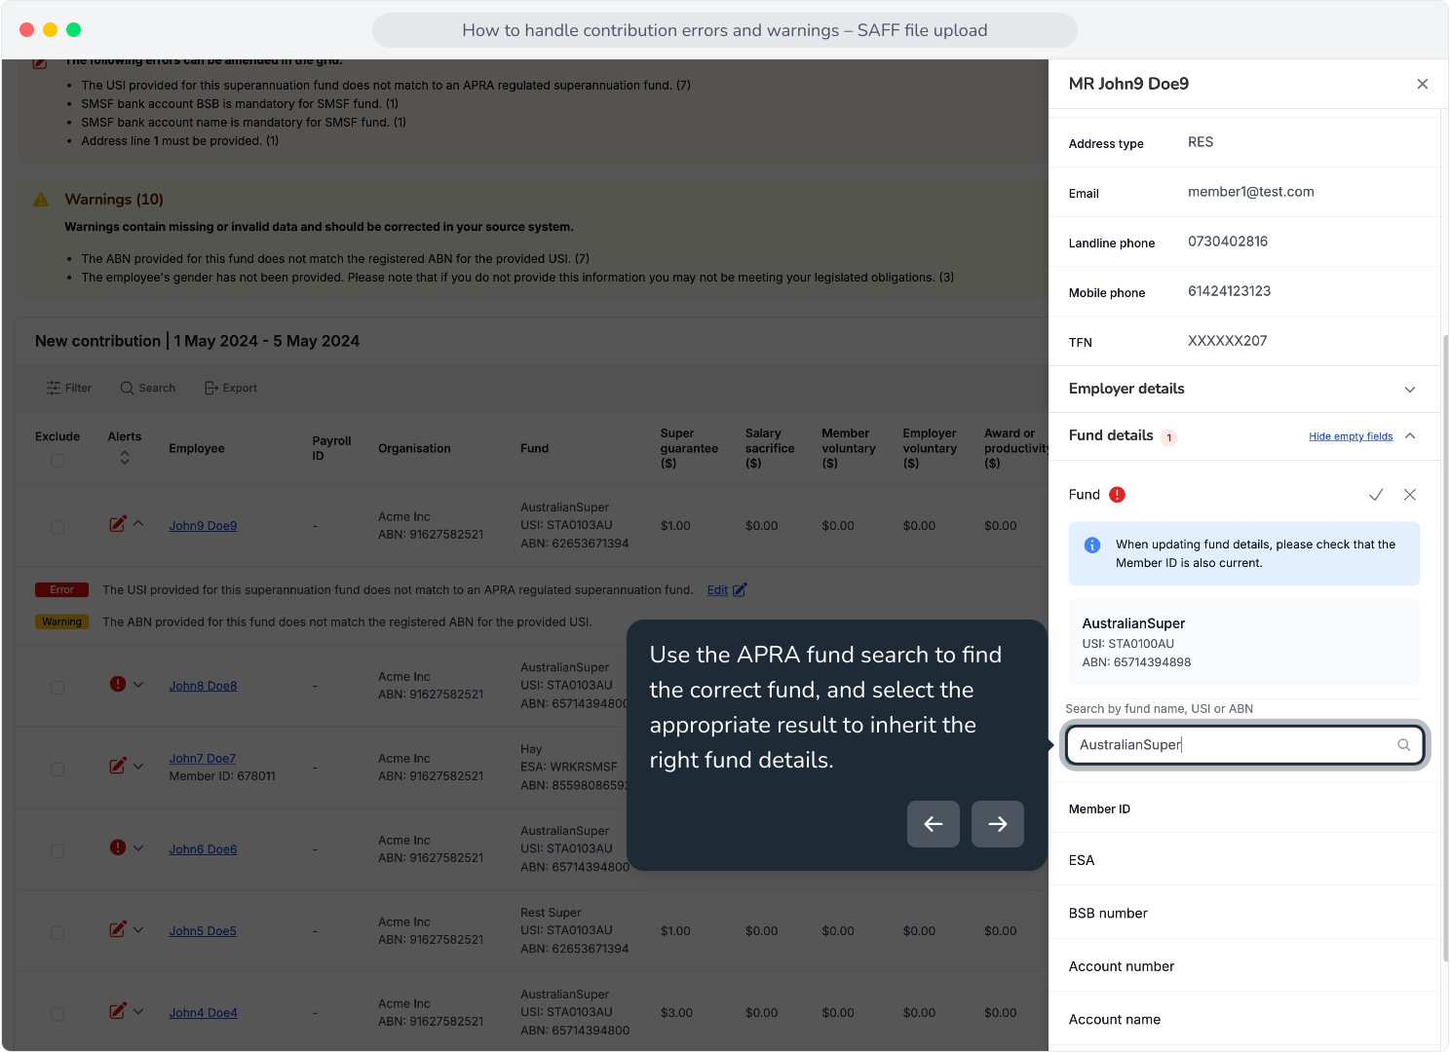
Task: Expand alerts chevron for John6 Doe6
Action: 138,847
